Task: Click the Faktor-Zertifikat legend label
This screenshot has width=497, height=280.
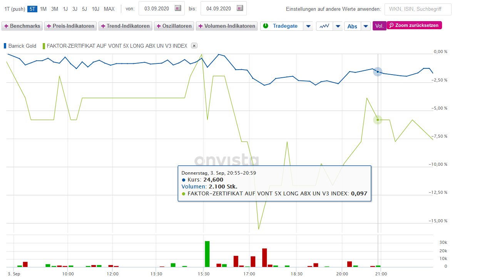Action: pos(117,46)
